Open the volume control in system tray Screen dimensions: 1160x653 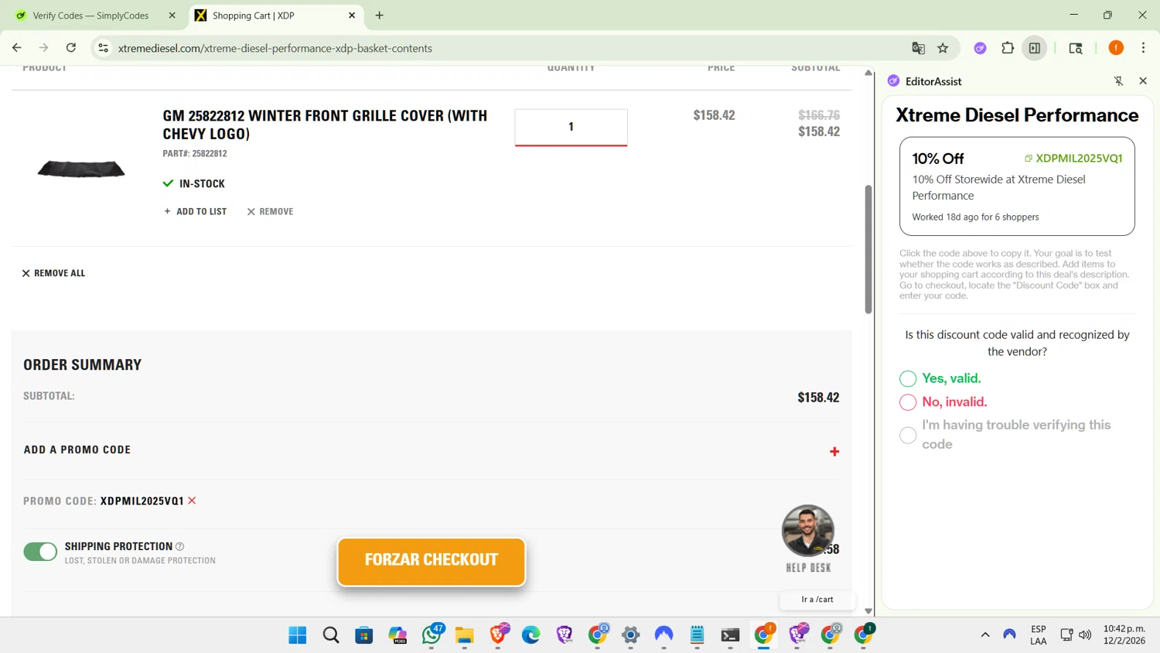[x=1085, y=635]
